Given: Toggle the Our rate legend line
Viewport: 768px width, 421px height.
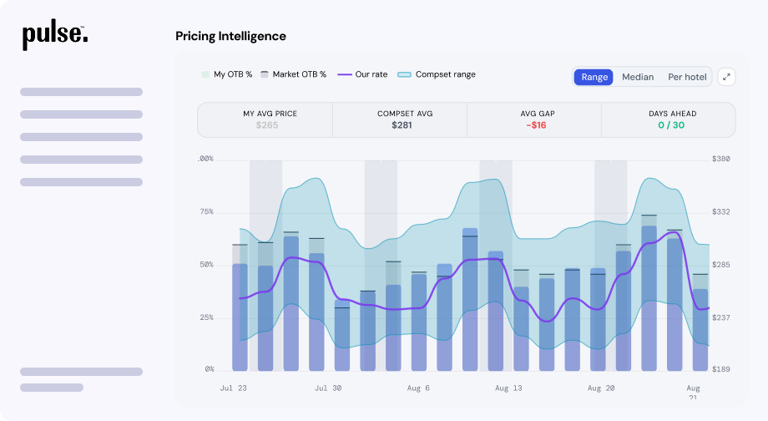Looking at the screenshot, I should (x=362, y=74).
